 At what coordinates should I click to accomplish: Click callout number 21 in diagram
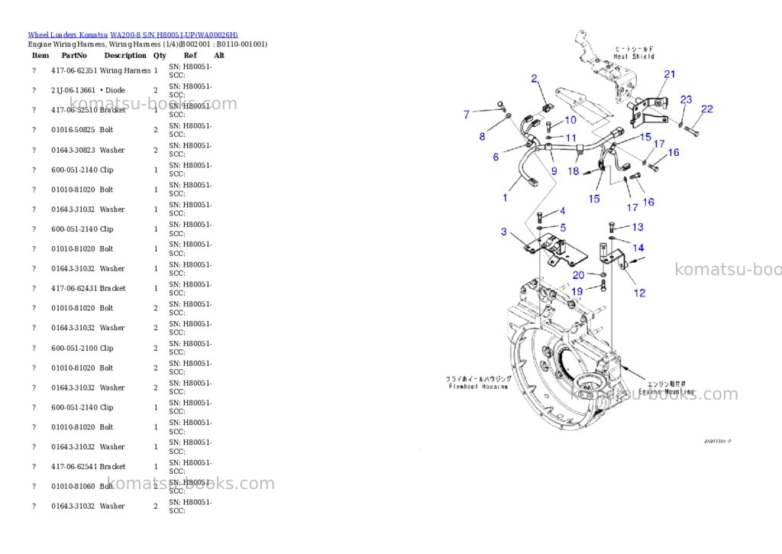pos(670,74)
